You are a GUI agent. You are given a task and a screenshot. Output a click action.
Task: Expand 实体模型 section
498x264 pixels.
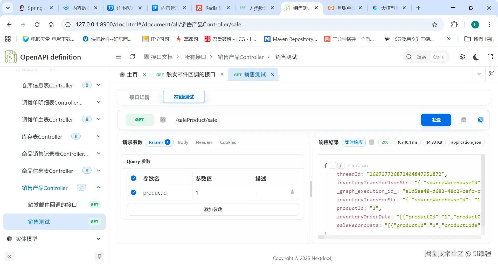pos(99,239)
